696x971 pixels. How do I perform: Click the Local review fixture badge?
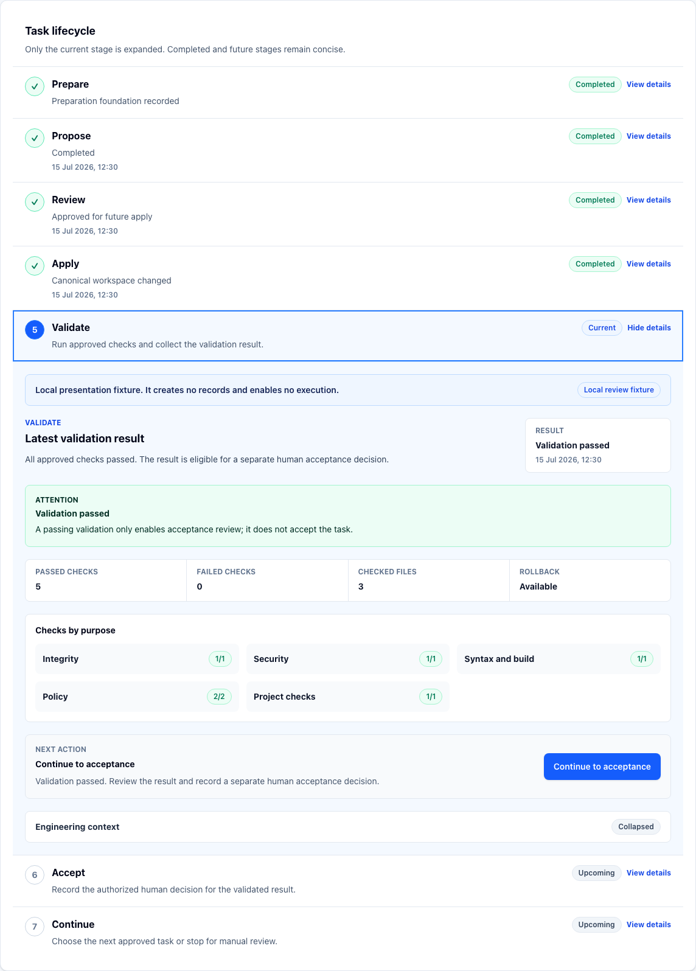click(619, 390)
